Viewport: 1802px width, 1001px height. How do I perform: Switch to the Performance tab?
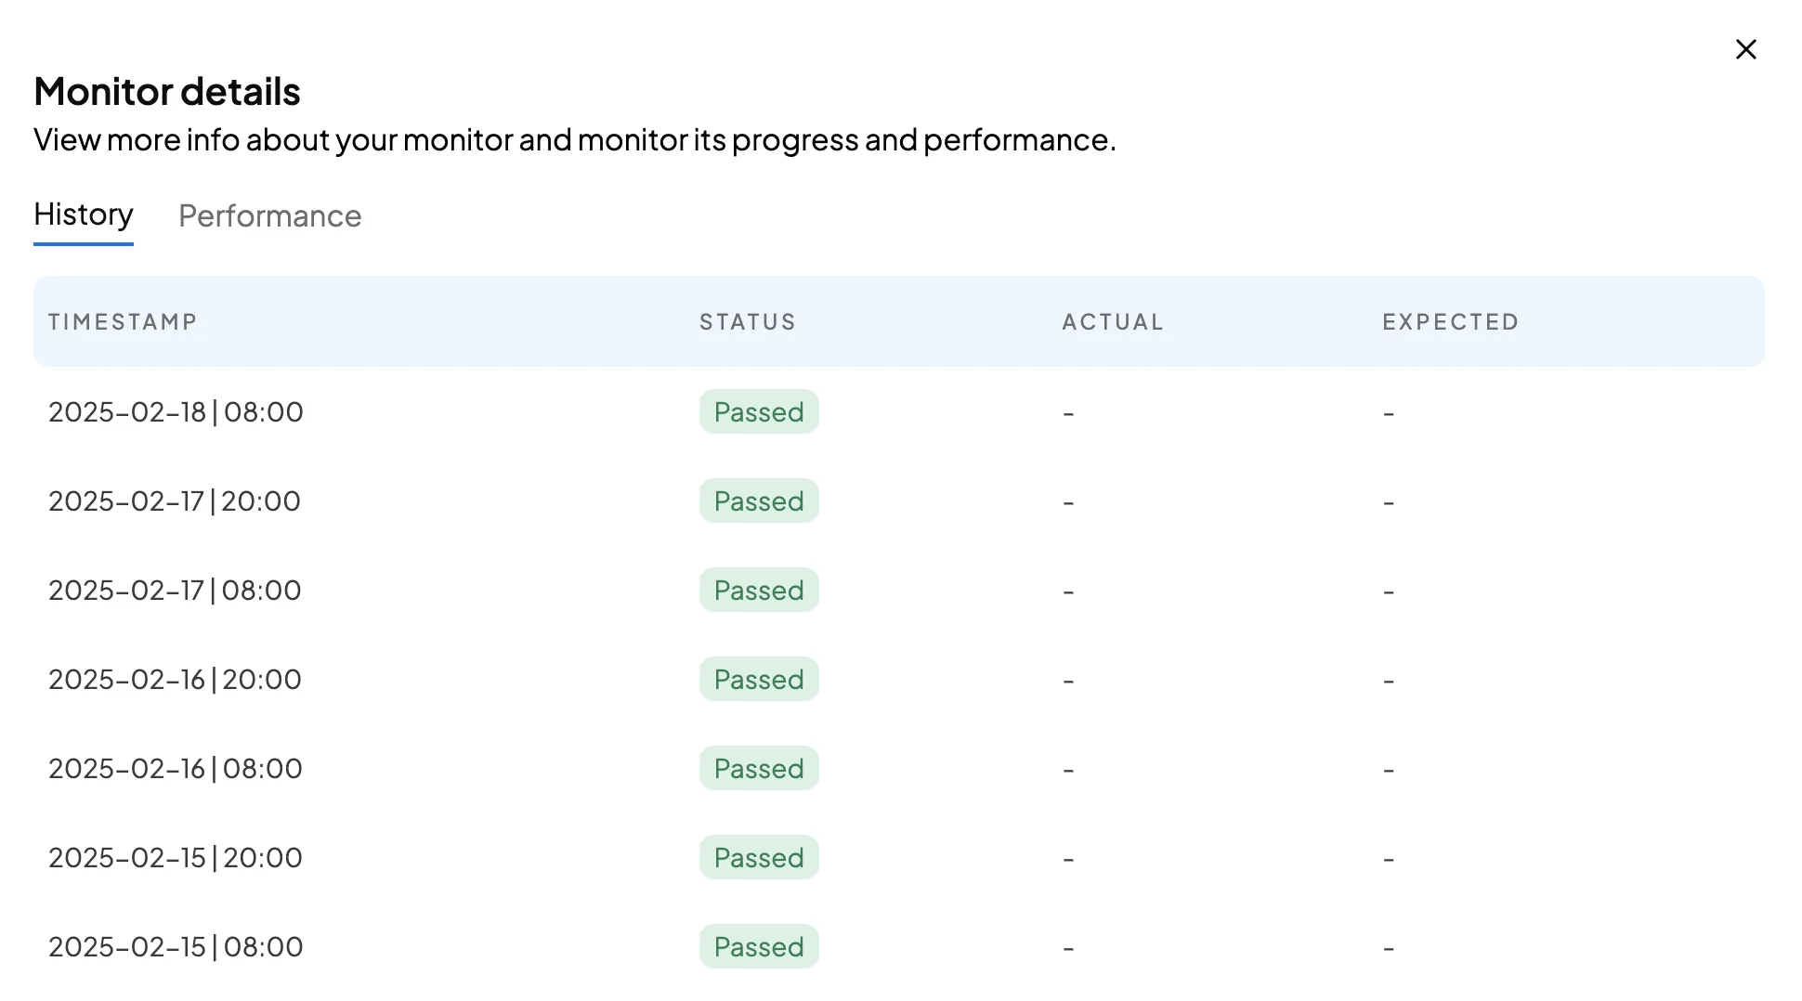tap(269, 216)
